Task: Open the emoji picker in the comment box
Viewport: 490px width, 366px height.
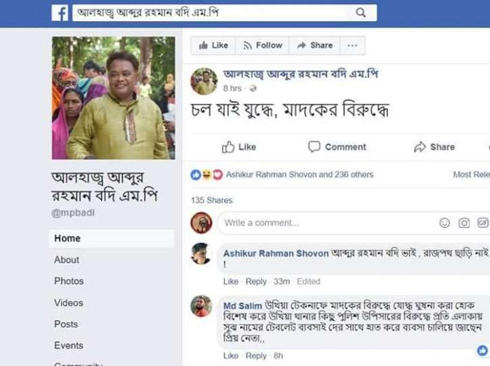Action: tap(444, 223)
